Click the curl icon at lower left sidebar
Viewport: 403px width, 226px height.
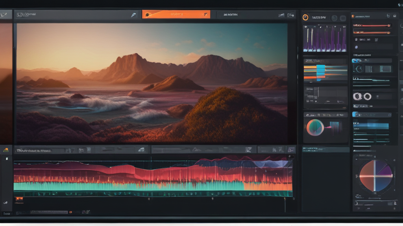[6, 202]
